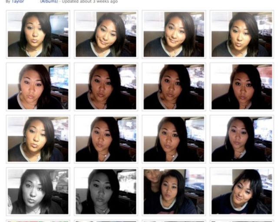This screenshot has width=278, height=222.
Task: Open first photo in the third row
Action: tap(38, 139)
